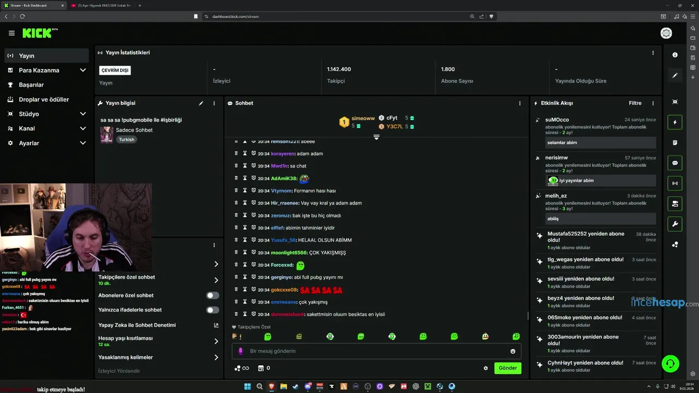This screenshot has width=699, height=393.
Task: Toggle Yalnızca ifadelerle sohbet switch
Action: (212, 310)
